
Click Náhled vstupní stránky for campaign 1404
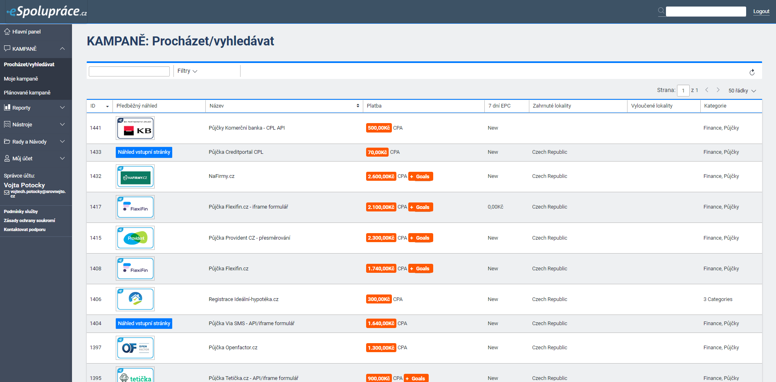144,324
